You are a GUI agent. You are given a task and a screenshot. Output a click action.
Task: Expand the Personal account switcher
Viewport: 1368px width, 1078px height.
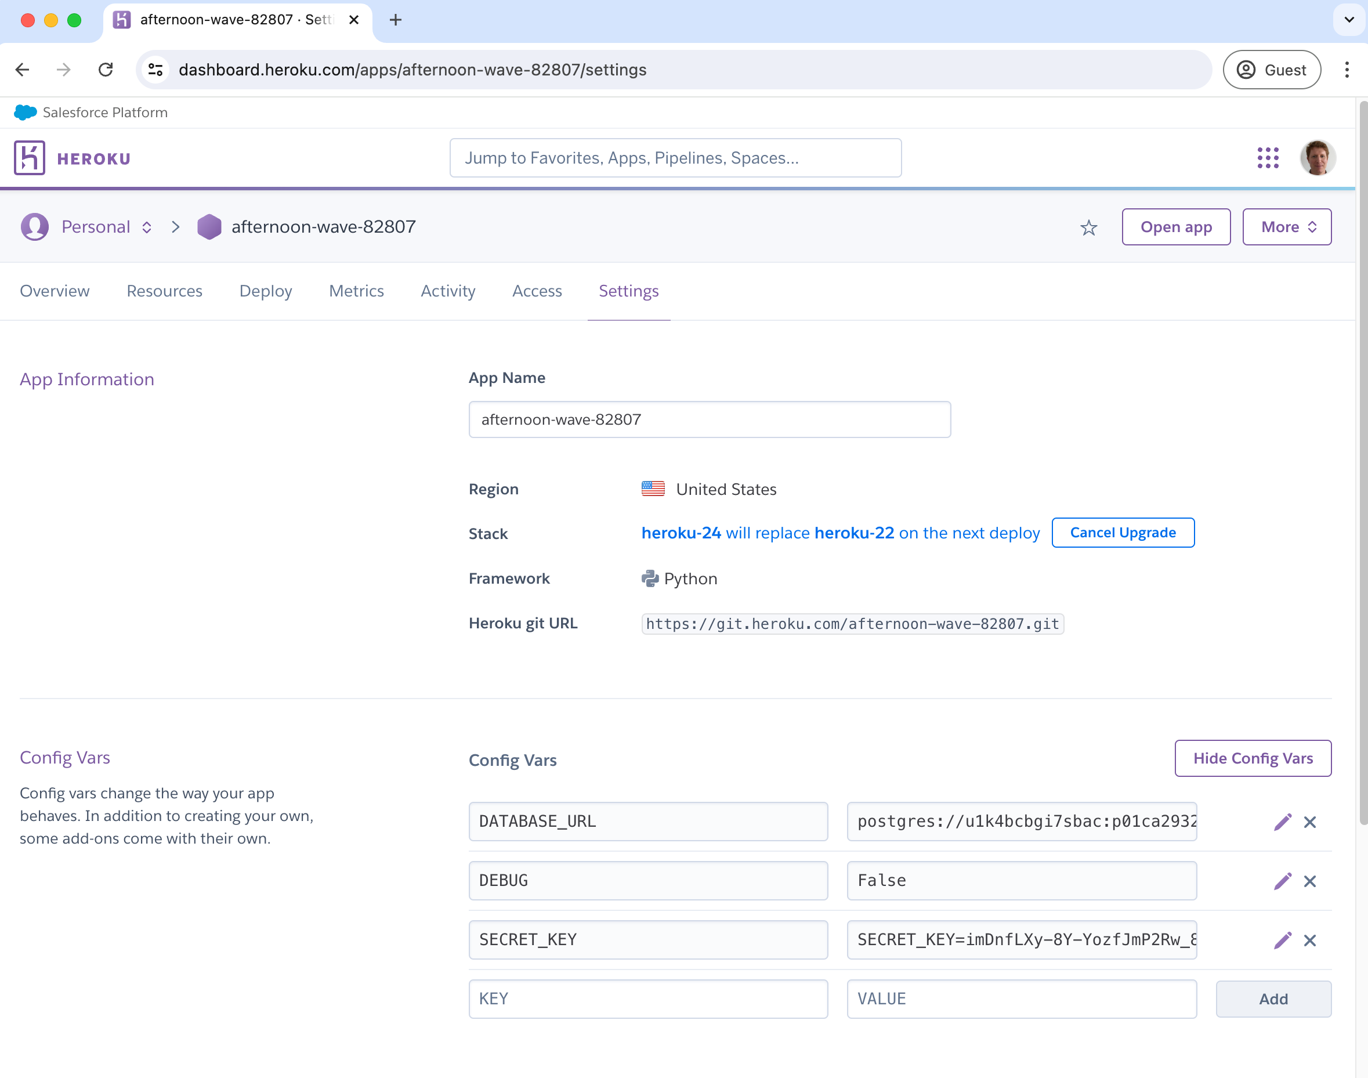coord(146,227)
